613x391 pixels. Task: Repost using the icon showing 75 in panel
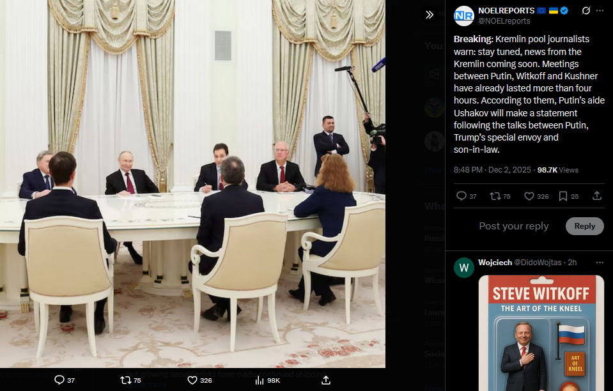click(495, 195)
